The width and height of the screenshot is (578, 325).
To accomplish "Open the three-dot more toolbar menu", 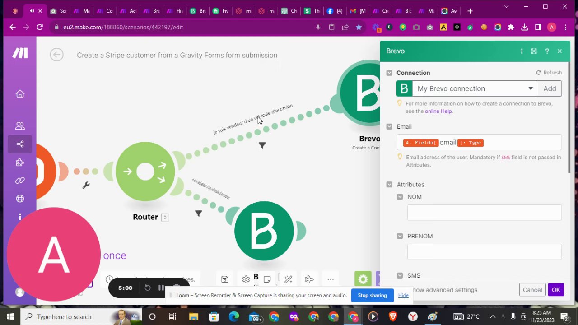I will pyautogui.click(x=331, y=279).
